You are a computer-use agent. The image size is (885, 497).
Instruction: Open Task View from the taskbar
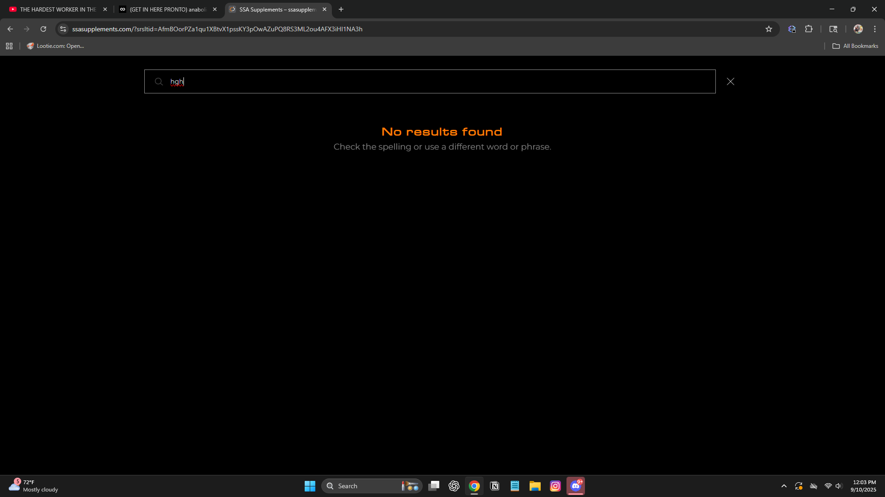pos(434,486)
